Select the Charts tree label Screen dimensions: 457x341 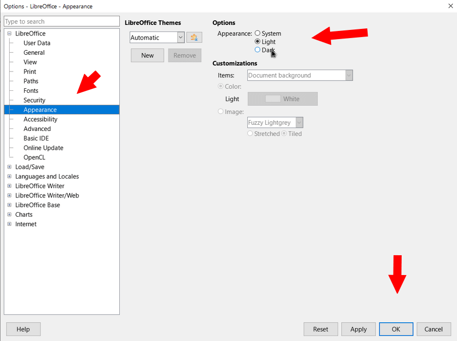pyautogui.click(x=24, y=215)
